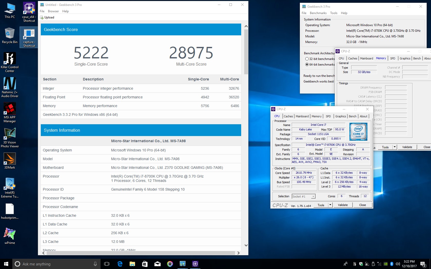Click Tools button in front CPU-Z
The height and width of the screenshot is (269, 431).
pos(321,205)
